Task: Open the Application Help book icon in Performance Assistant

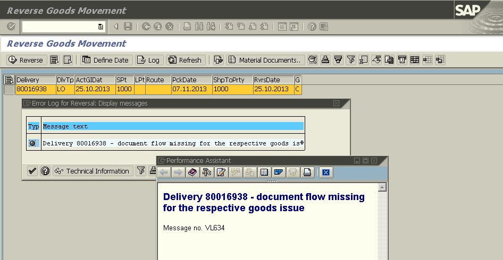Action: [192, 172]
